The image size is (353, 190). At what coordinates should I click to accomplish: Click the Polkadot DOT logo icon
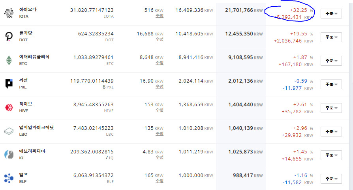coord(9,37)
